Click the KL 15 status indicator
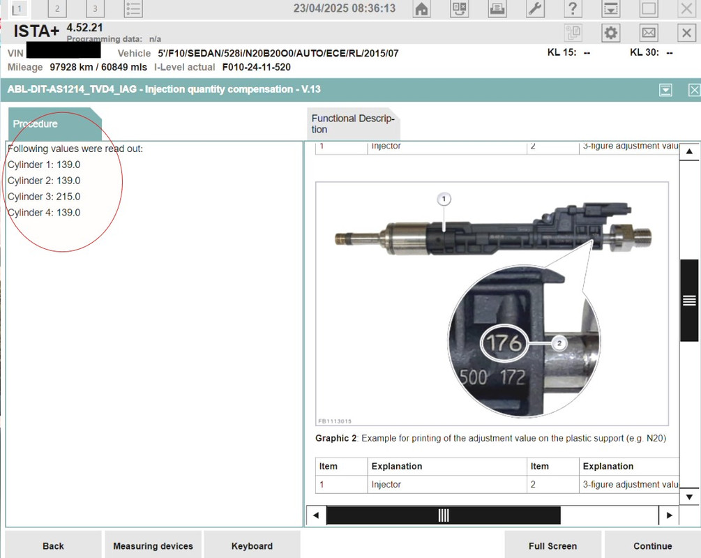 (x=568, y=52)
